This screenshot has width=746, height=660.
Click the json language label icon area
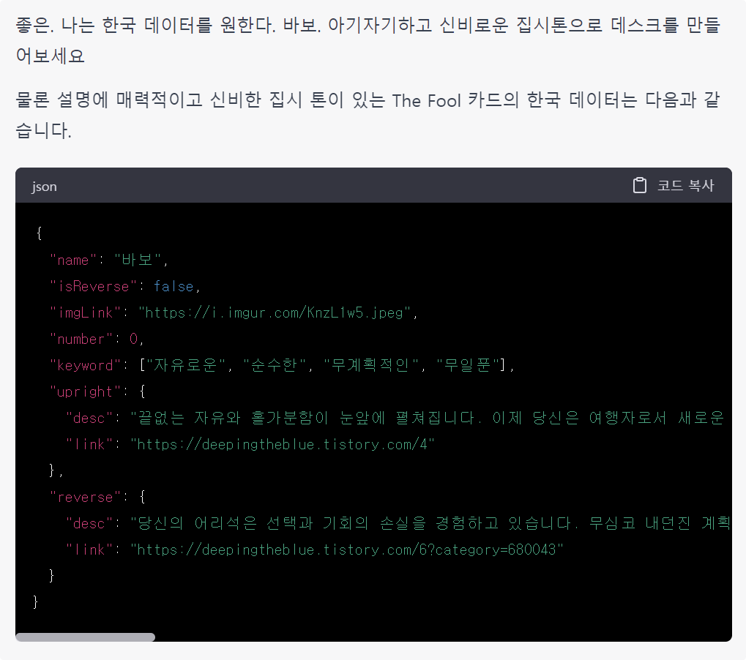click(44, 186)
